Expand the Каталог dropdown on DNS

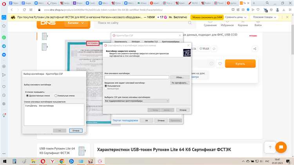tap(76, 23)
